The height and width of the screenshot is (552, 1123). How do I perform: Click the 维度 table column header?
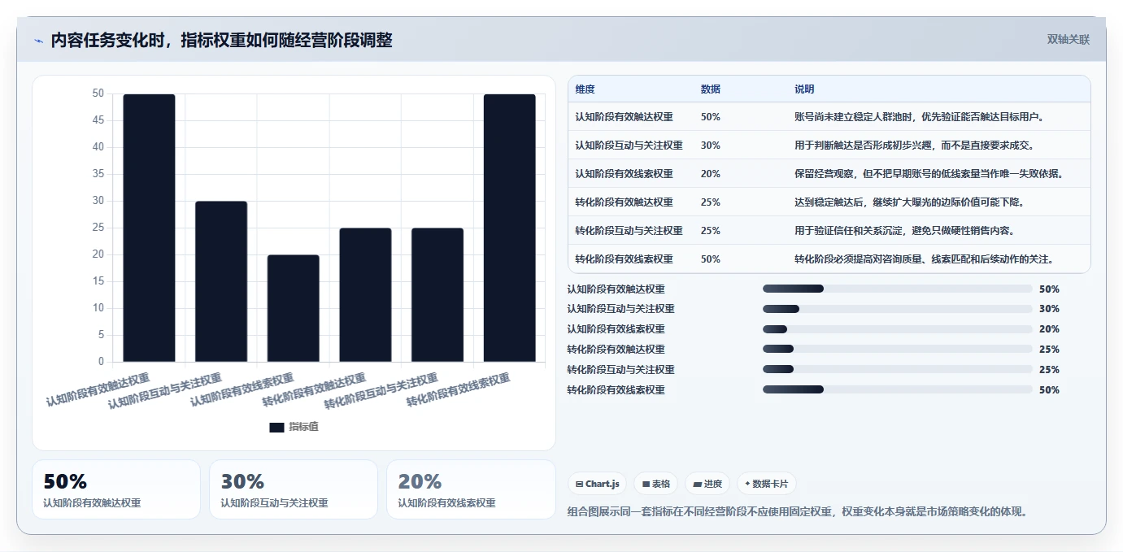[585, 89]
